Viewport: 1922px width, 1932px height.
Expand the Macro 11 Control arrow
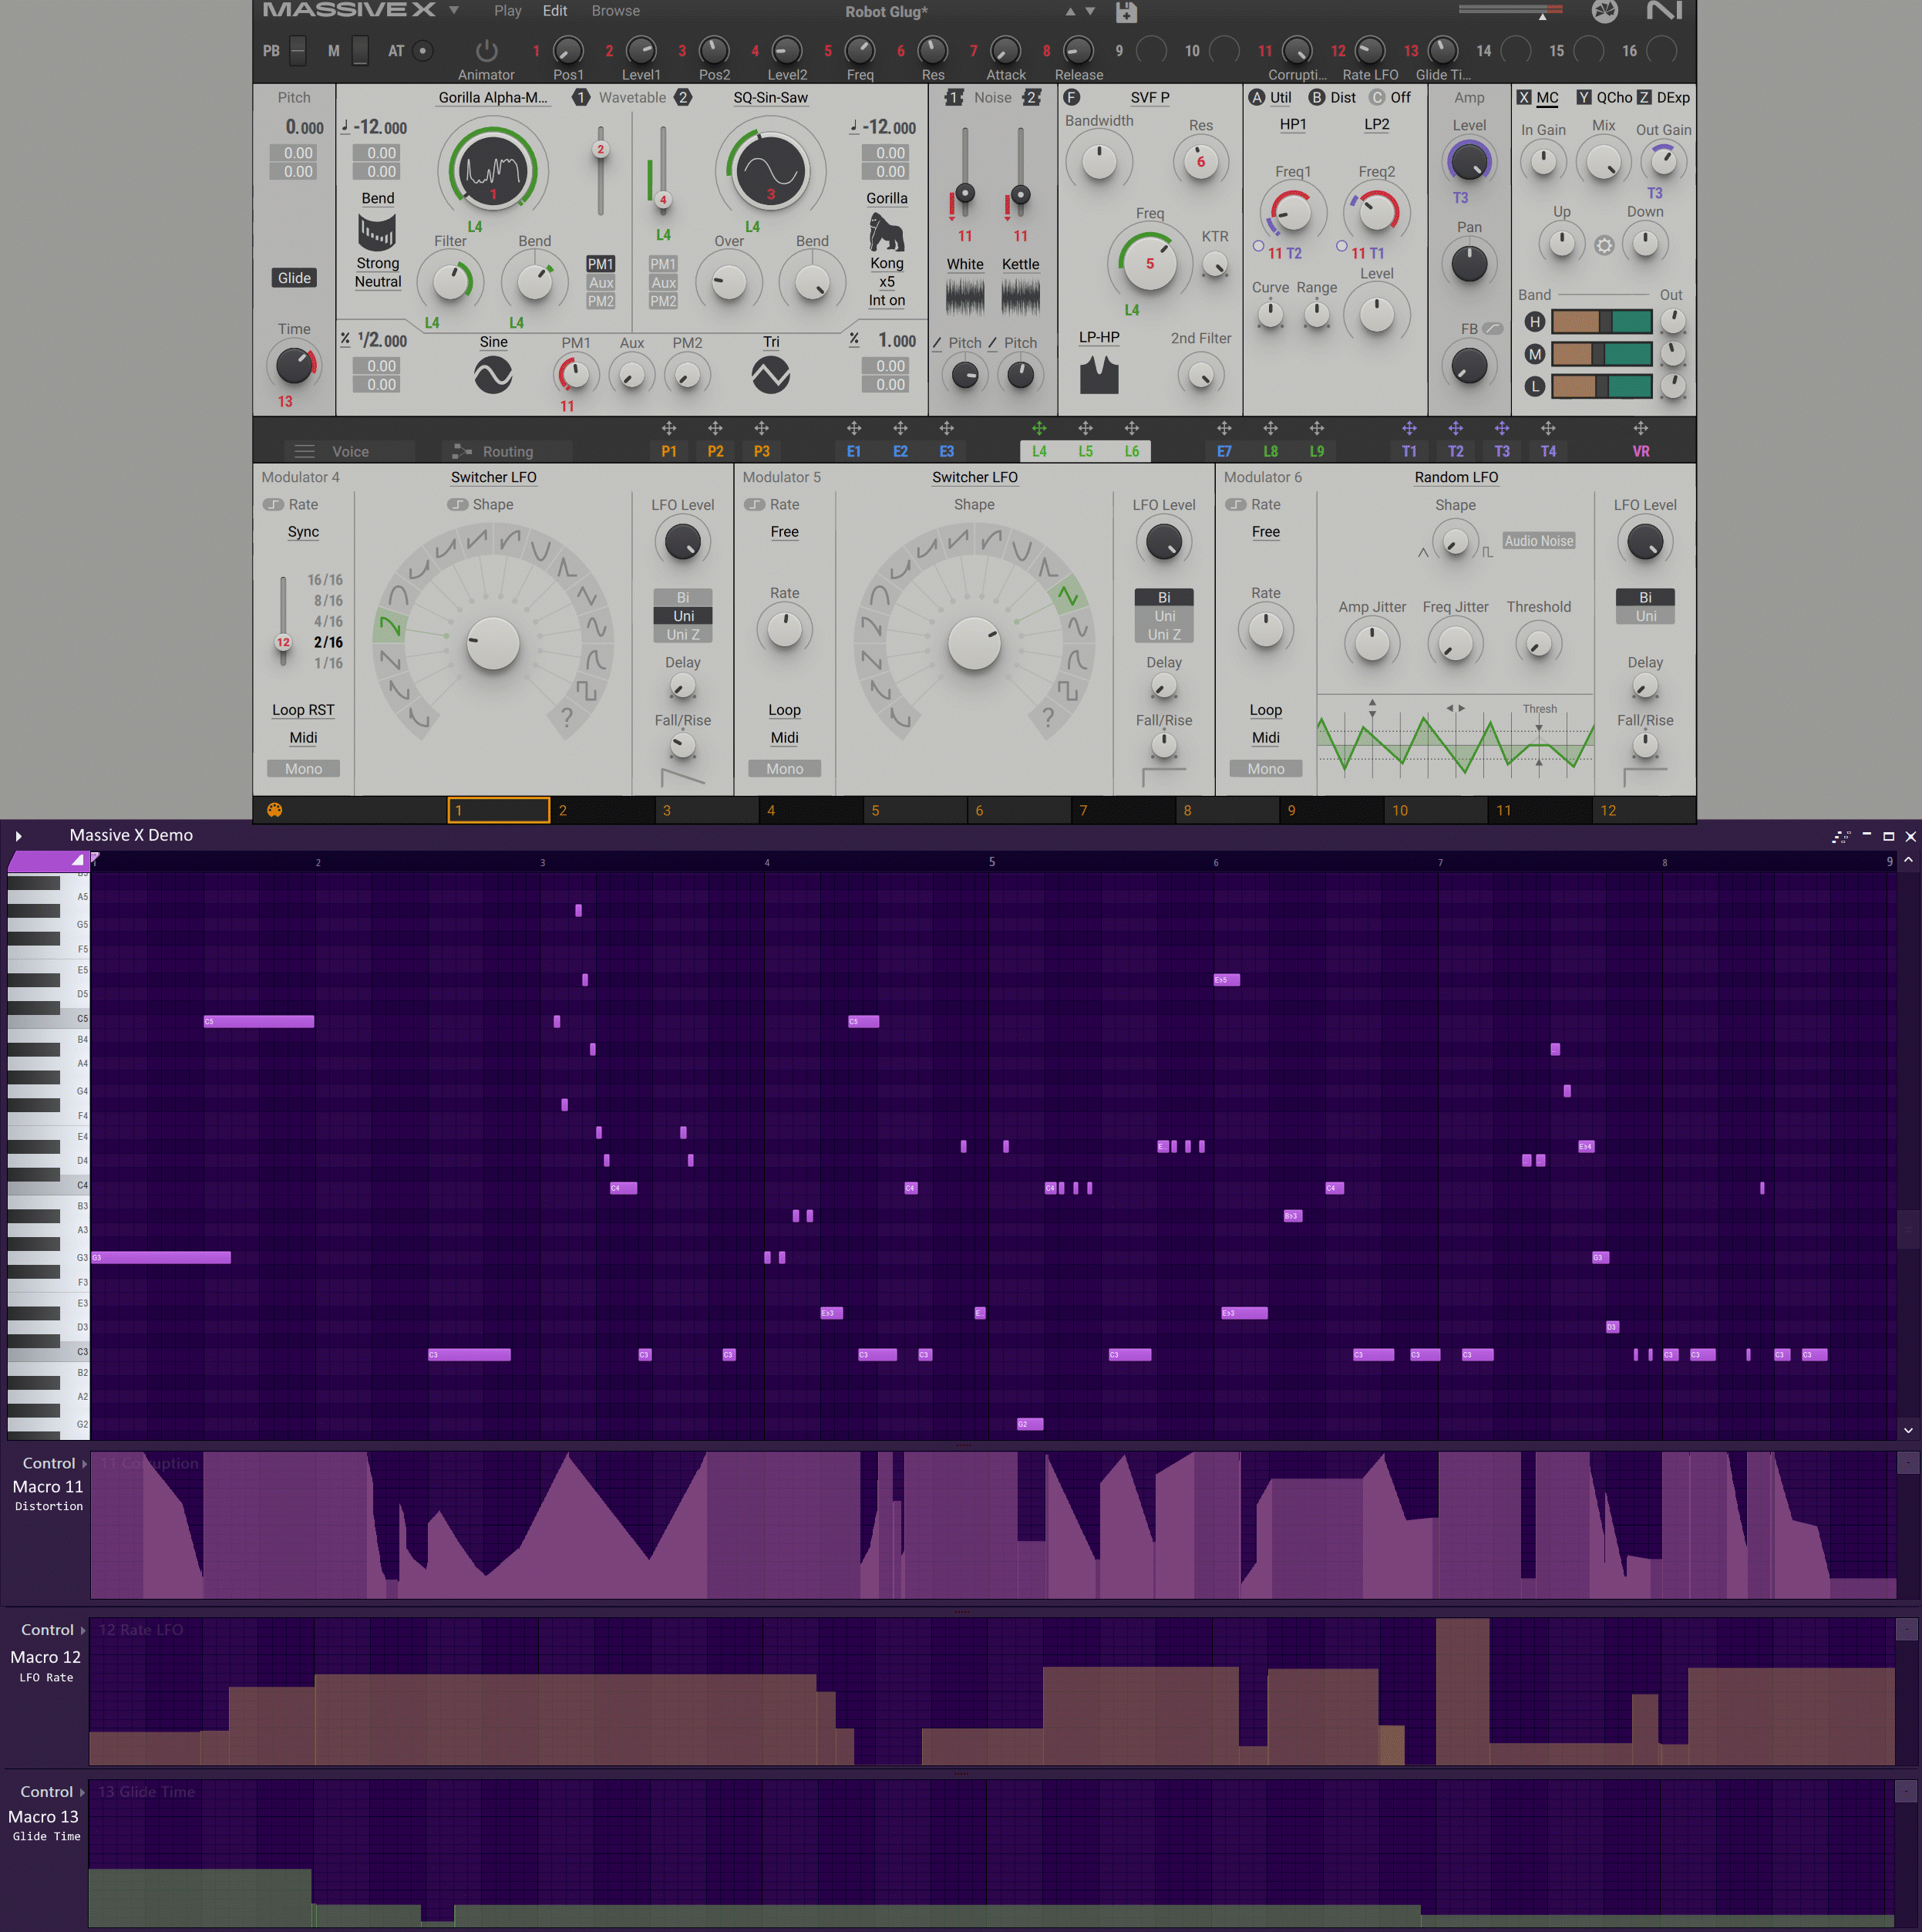(x=84, y=1463)
